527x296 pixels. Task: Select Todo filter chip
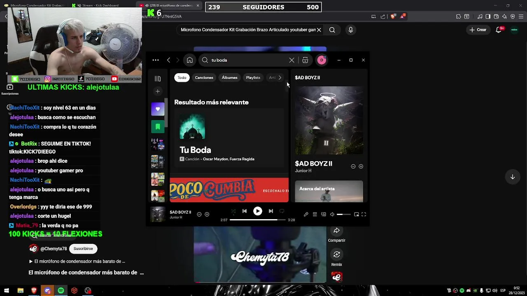182,77
